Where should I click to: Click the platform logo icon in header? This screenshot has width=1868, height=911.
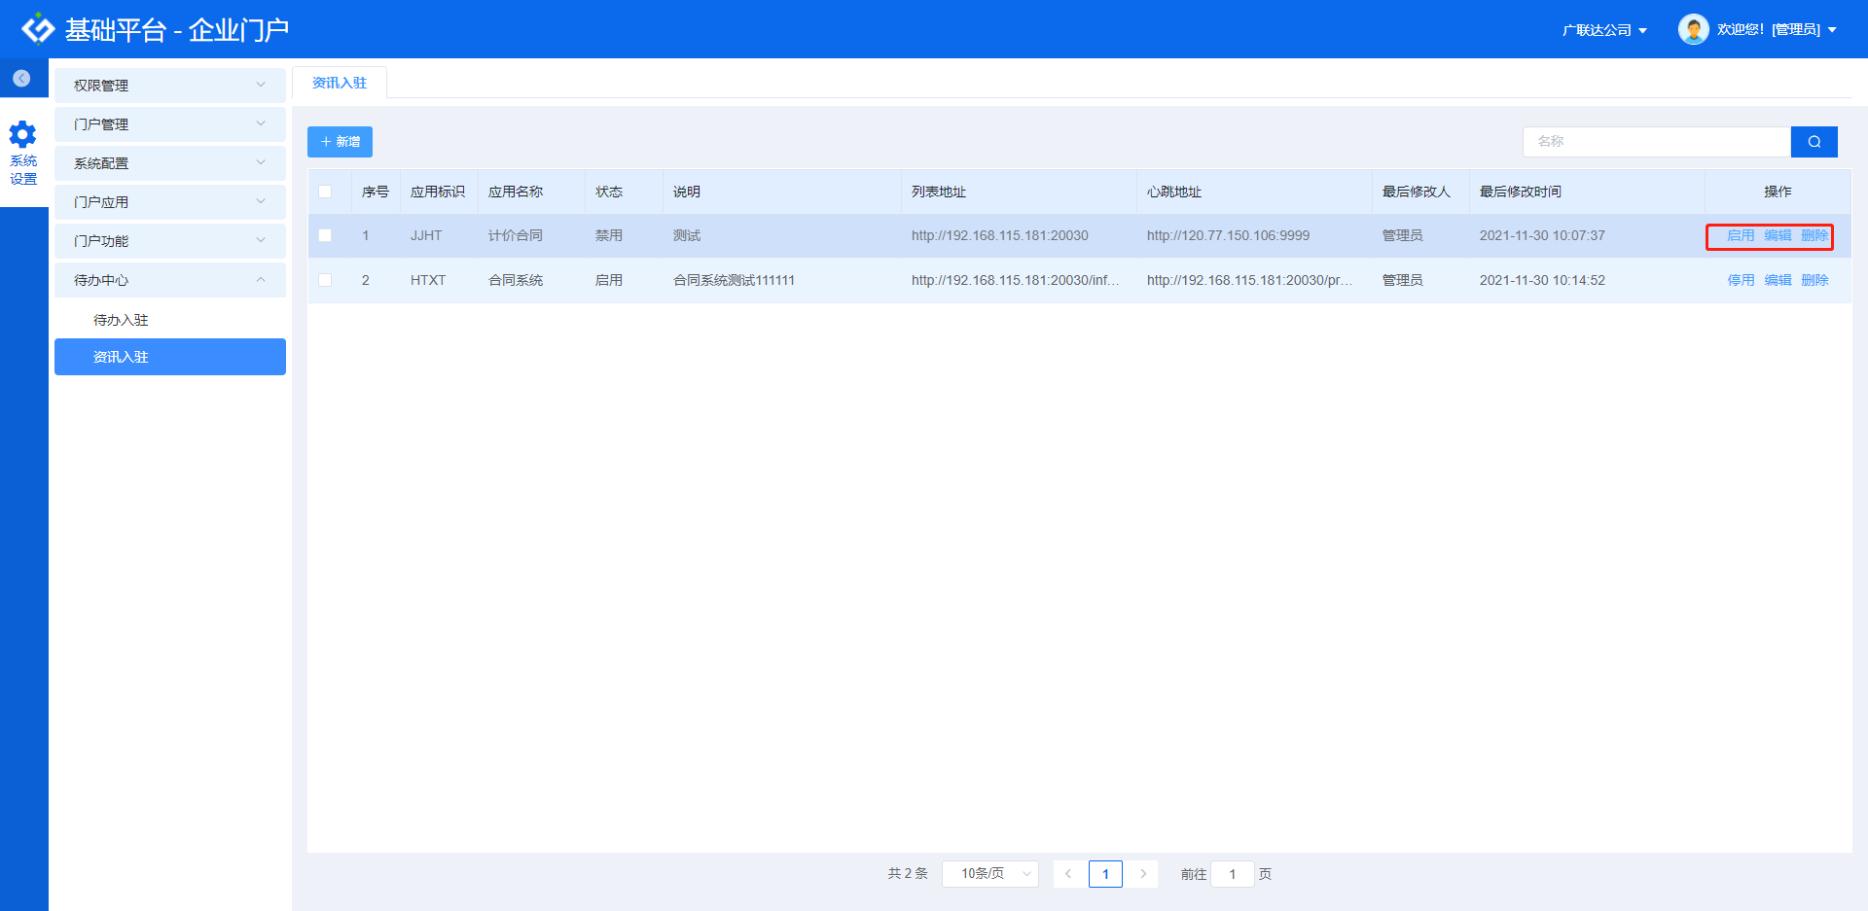(38, 29)
